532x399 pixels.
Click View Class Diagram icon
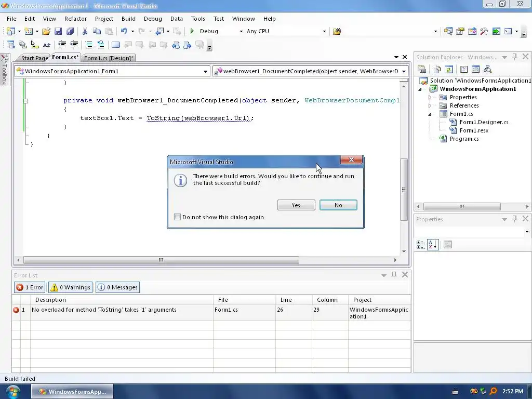[x=487, y=69]
